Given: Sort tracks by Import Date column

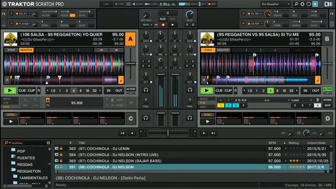Looking at the screenshot, I should 316,143.
